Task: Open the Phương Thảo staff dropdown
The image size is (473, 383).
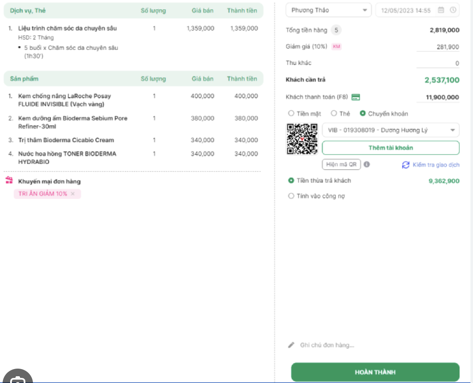Action: [x=328, y=10]
